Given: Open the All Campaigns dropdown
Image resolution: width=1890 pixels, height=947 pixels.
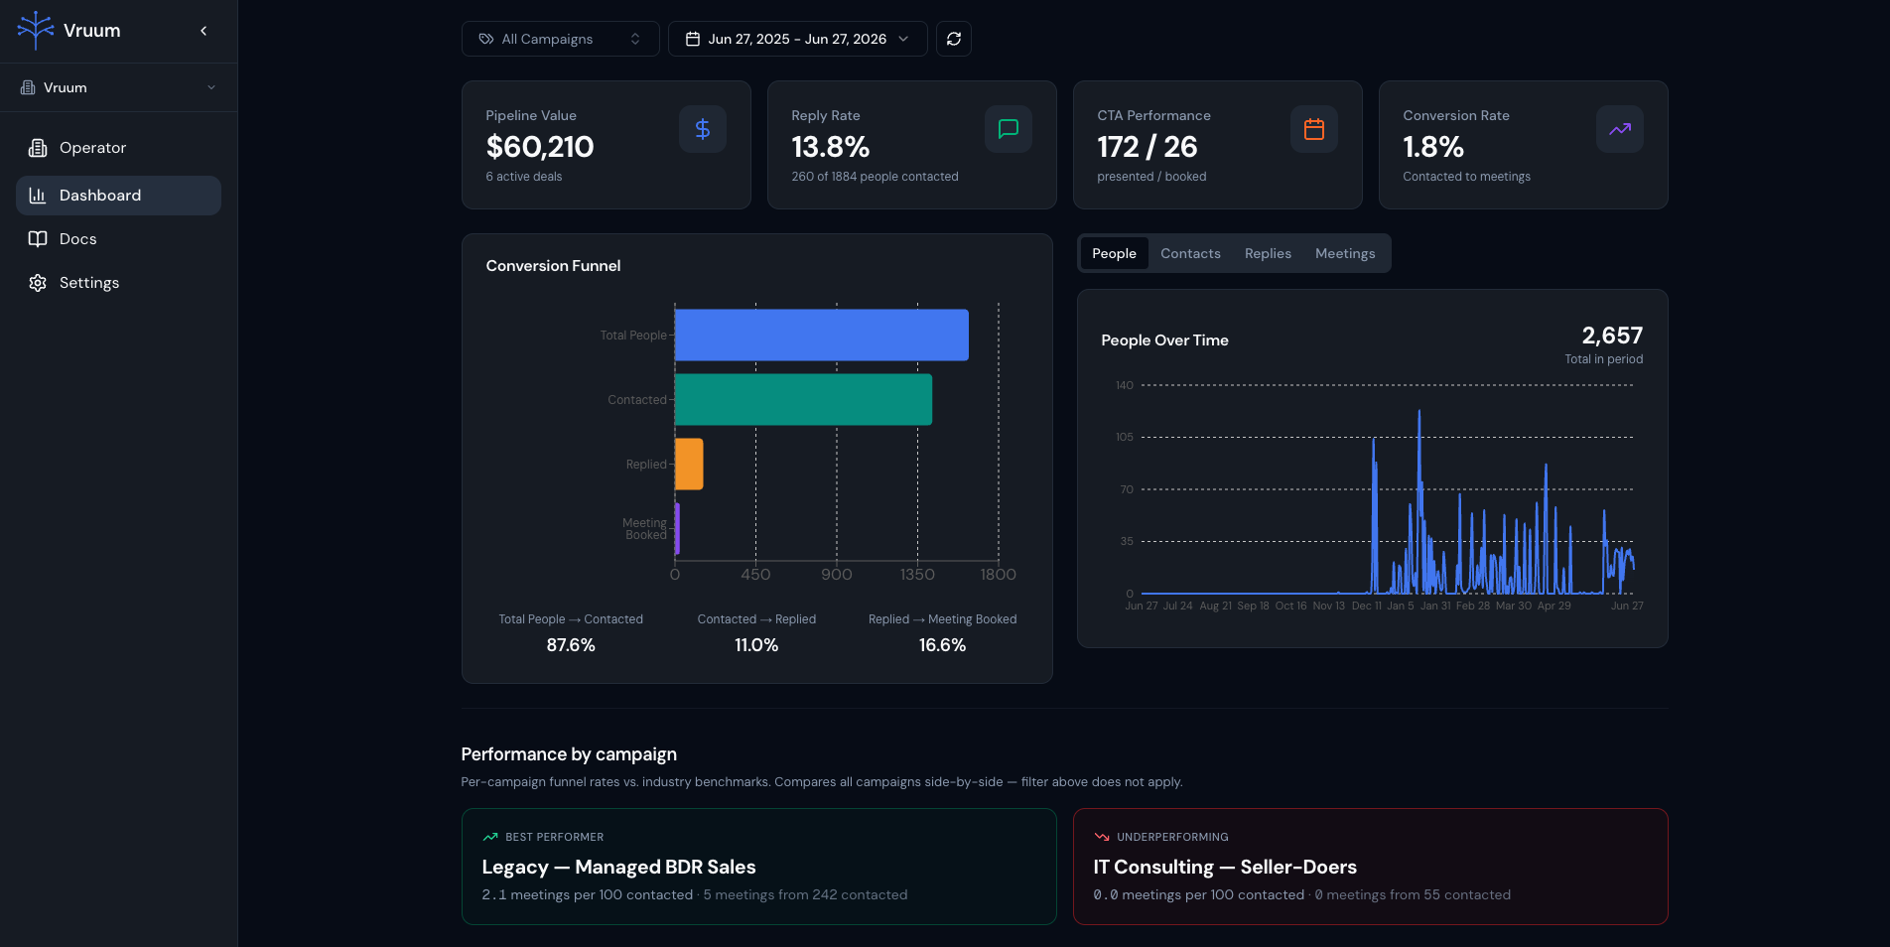Looking at the screenshot, I should point(561,39).
